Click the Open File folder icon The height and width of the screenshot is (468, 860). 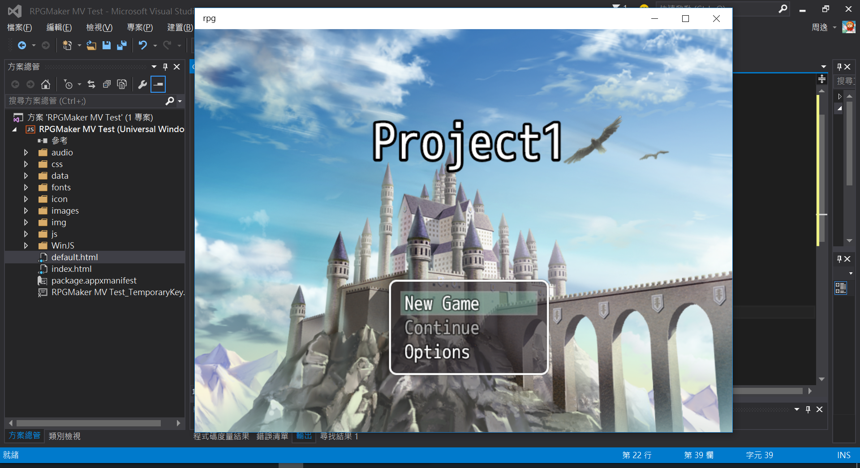tap(91, 45)
